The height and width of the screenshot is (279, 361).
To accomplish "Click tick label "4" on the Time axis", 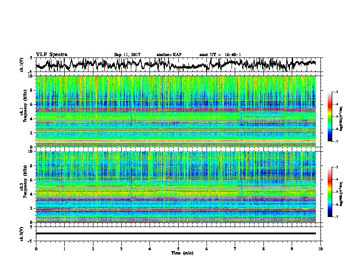I will click(x=150, y=249).
